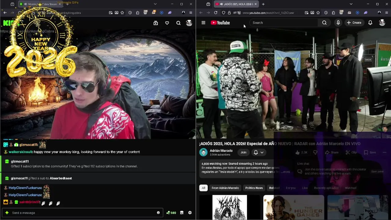Screen dimensions: 391x220
Task: Open the live chat panel
Action: click(x=377, y=171)
